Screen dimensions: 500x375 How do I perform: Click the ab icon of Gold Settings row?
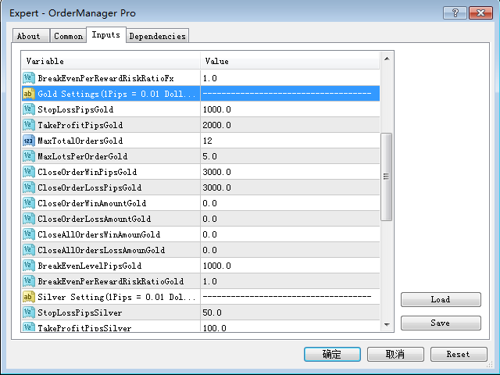coord(29,94)
